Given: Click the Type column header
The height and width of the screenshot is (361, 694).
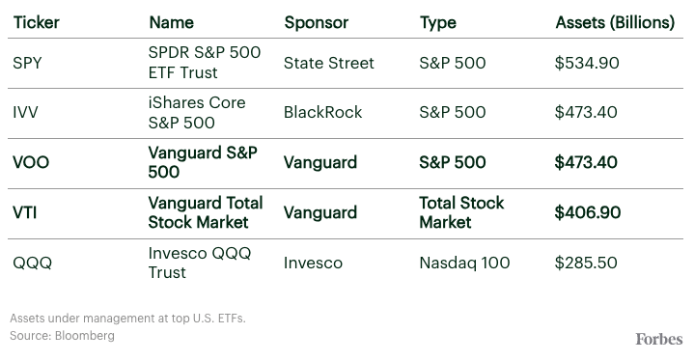Looking at the screenshot, I should point(438,23).
